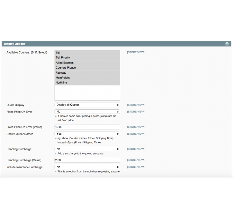Image resolution: width=233 pixels, height=218 pixels.
Task: Open the Quote Display dropdown
Action: pos(87,105)
